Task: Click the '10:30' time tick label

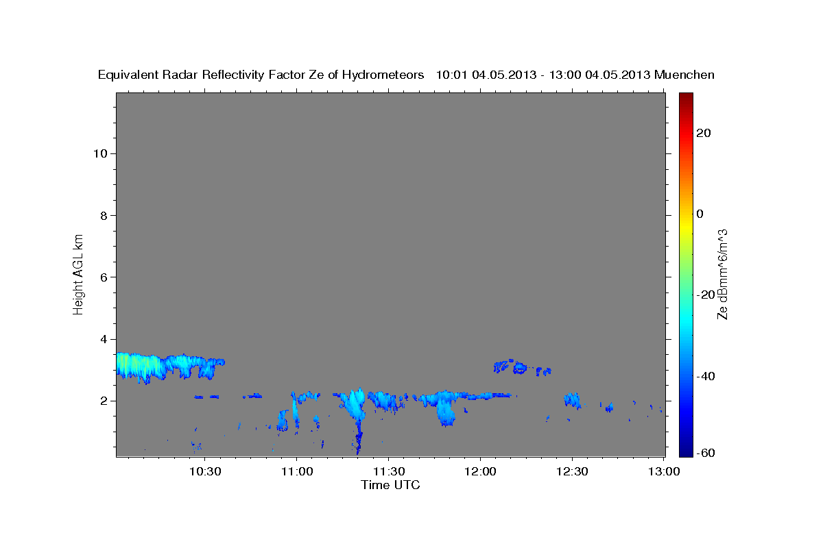Action: coord(204,471)
